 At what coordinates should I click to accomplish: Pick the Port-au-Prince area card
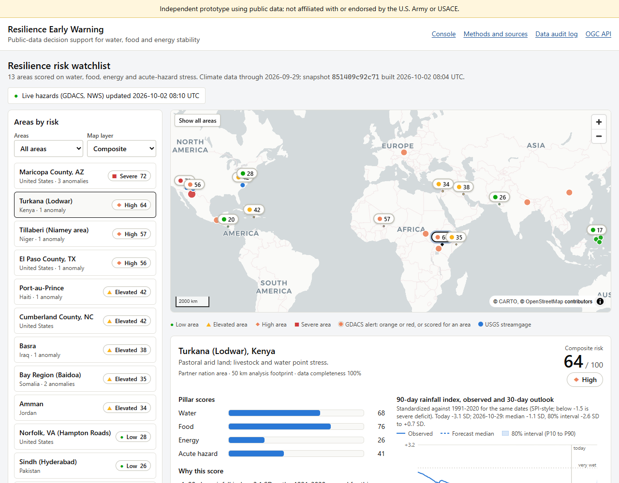coord(85,292)
